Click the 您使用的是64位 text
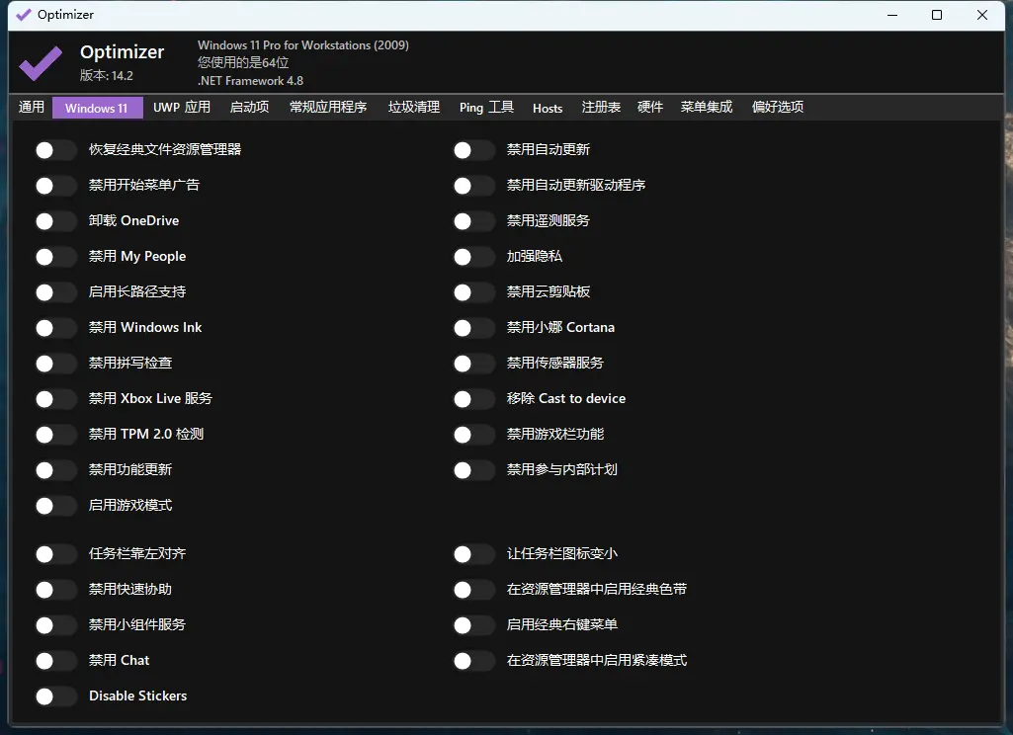This screenshot has height=735, width=1013. (243, 62)
